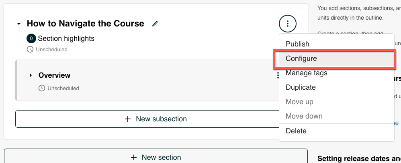
Task: Duplicate the section via the menu
Action: (x=301, y=87)
